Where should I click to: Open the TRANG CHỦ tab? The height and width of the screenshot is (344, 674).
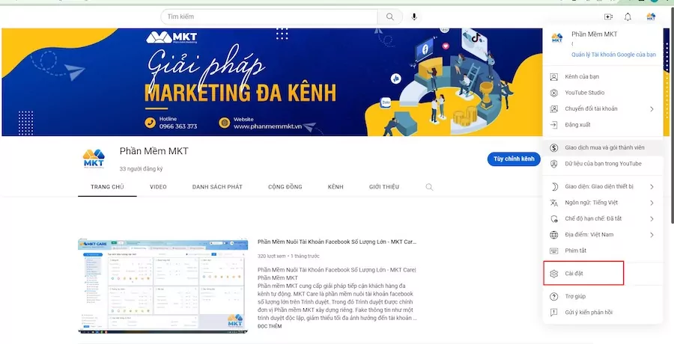coord(107,187)
